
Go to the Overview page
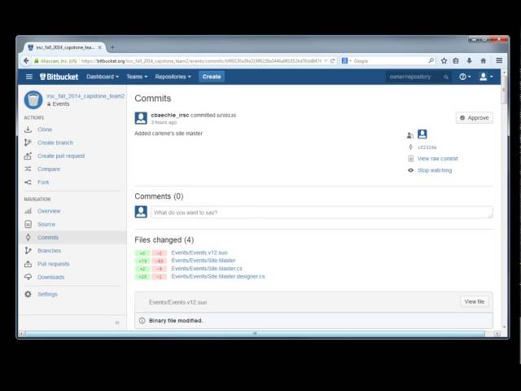coord(49,211)
